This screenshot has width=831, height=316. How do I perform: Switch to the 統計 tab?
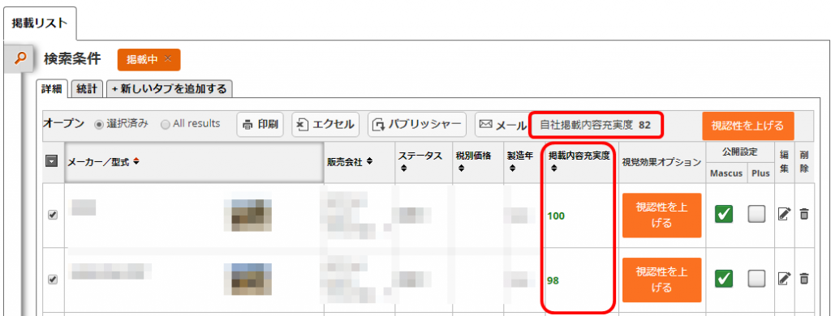point(87,89)
